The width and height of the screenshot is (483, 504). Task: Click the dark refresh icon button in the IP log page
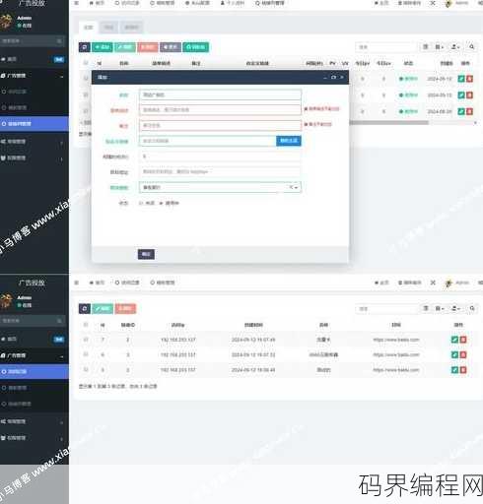tap(85, 309)
